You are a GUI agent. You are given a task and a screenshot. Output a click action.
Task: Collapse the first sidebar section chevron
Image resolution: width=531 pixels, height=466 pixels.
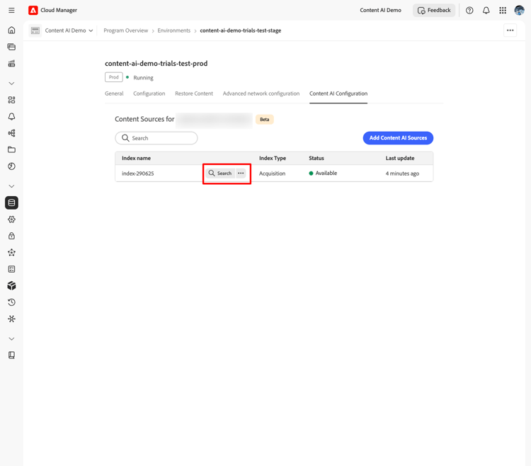pos(11,84)
